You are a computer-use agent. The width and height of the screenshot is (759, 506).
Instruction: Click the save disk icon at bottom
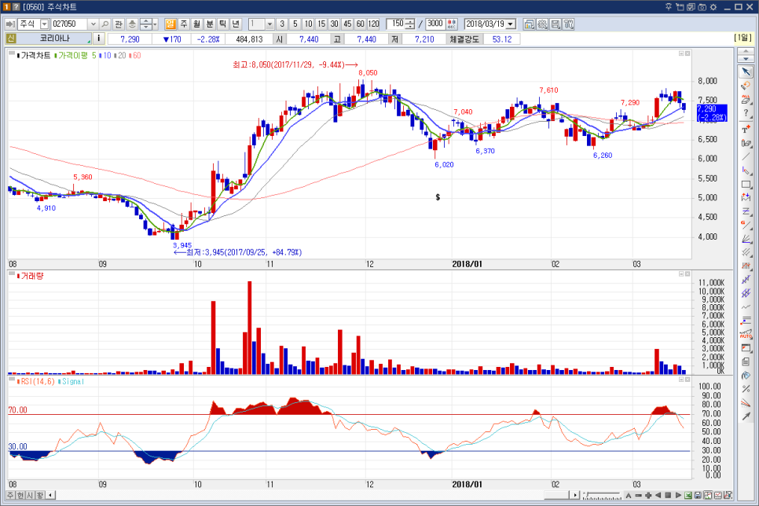click(698, 495)
